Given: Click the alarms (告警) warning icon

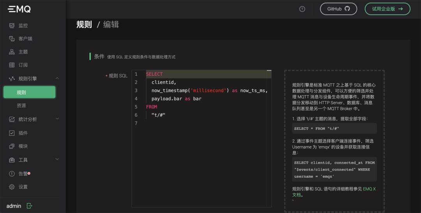Looking at the screenshot, I should tap(12, 174).
